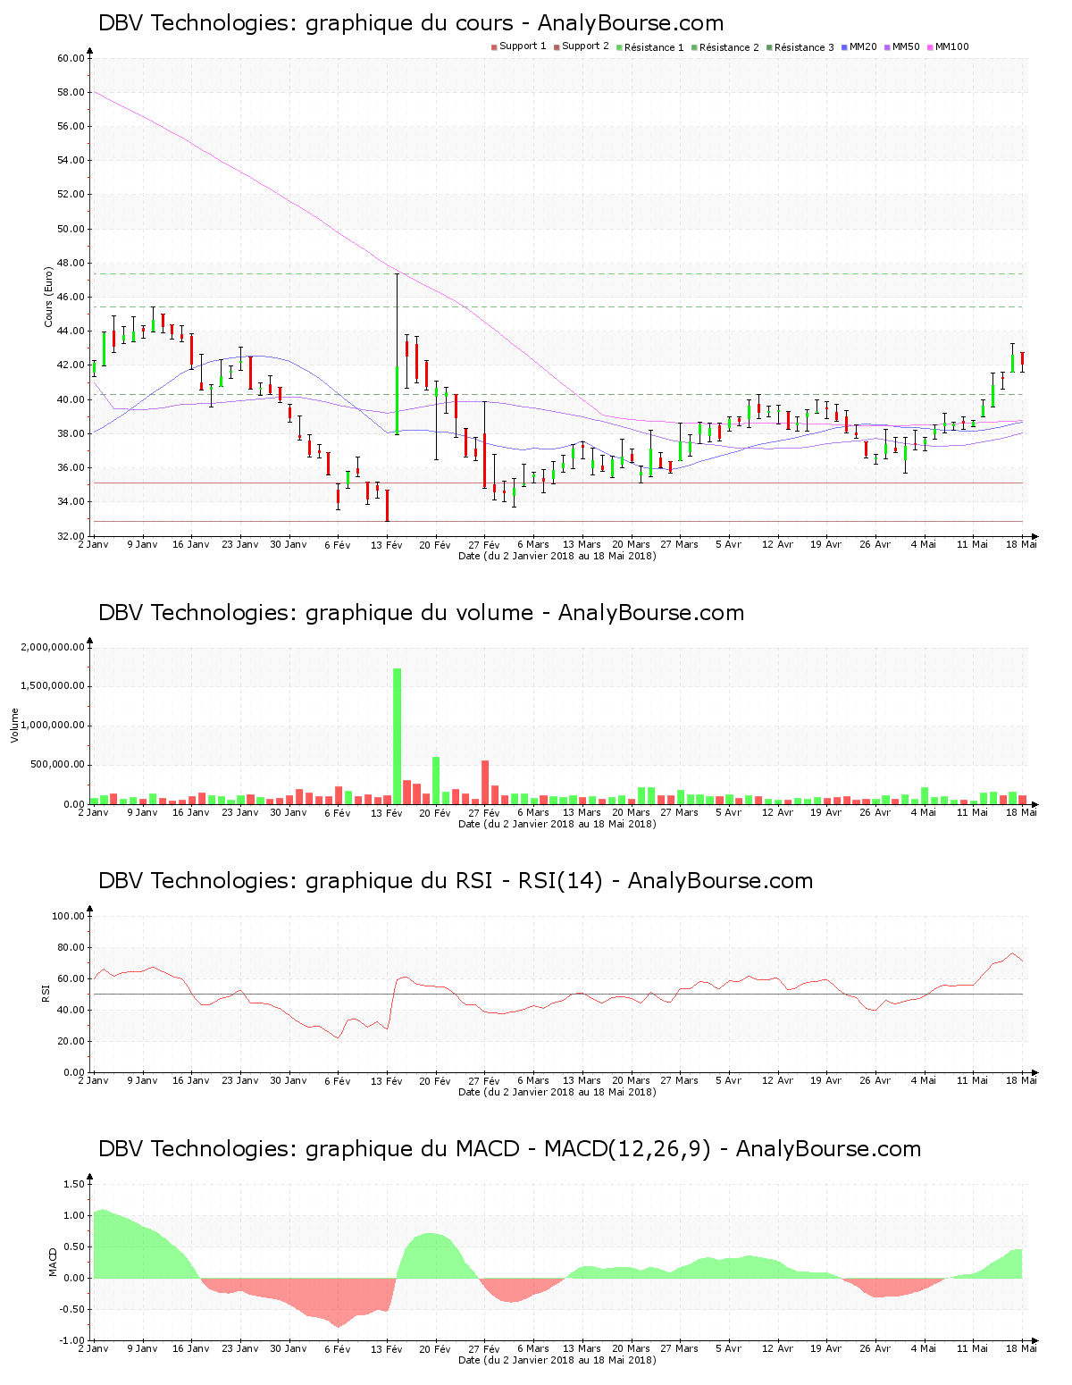Click '13 Fév' date tick on price chart

tap(387, 544)
